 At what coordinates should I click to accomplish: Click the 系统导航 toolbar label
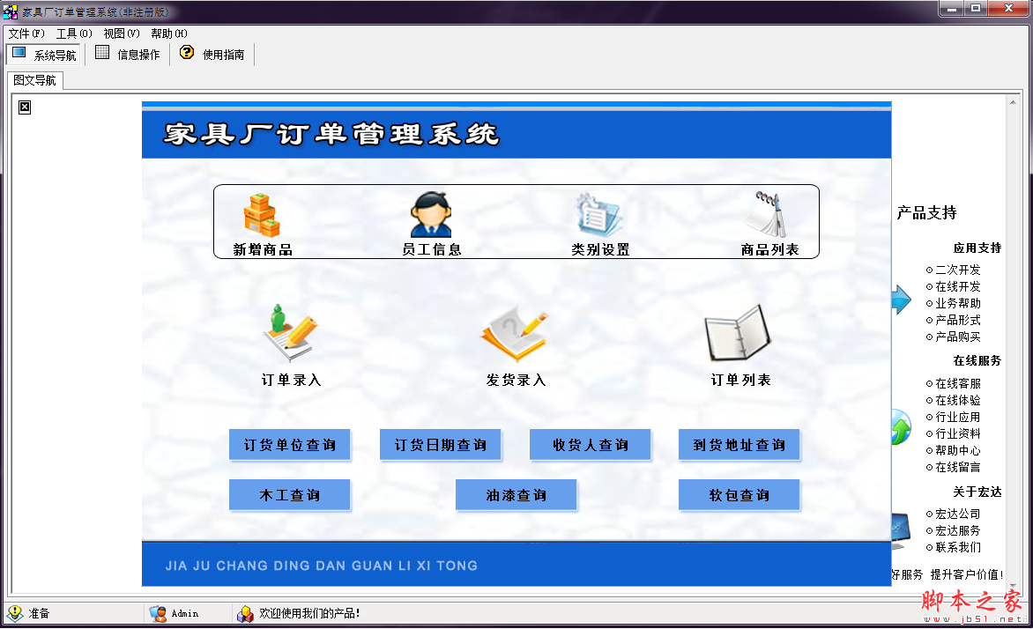coord(56,55)
